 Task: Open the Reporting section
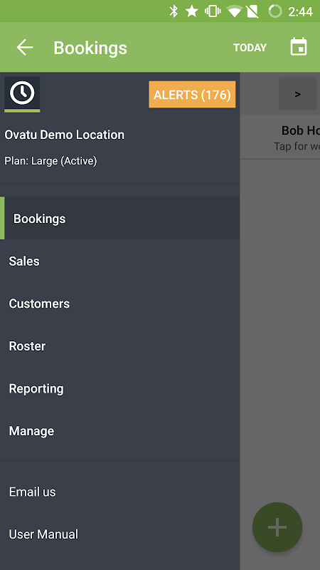[x=119, y=388]
